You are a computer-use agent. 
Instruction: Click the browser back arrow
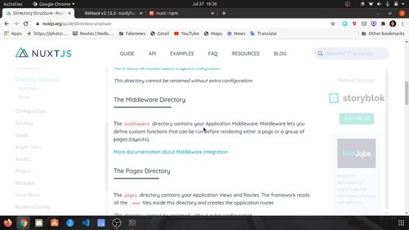6,24
